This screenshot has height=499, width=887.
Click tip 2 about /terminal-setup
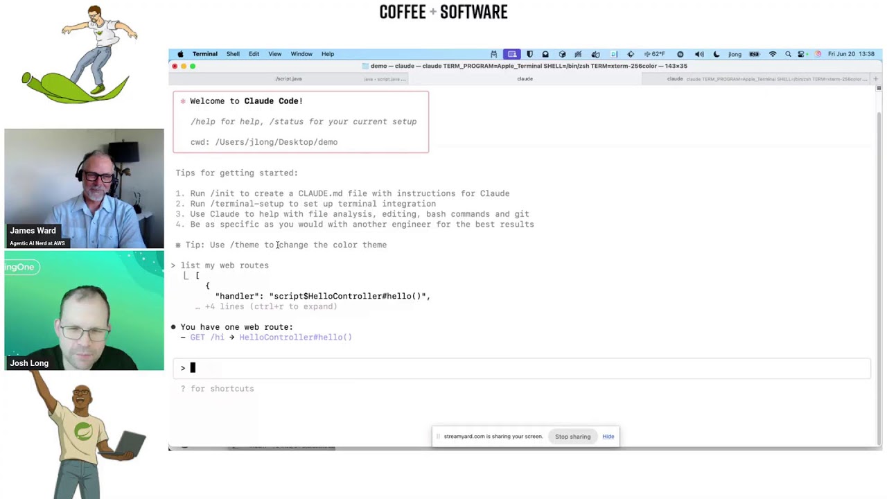(306, 204)
